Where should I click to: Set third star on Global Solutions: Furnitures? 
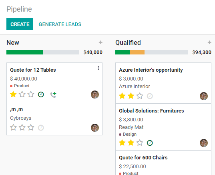(x=140, y=143)
